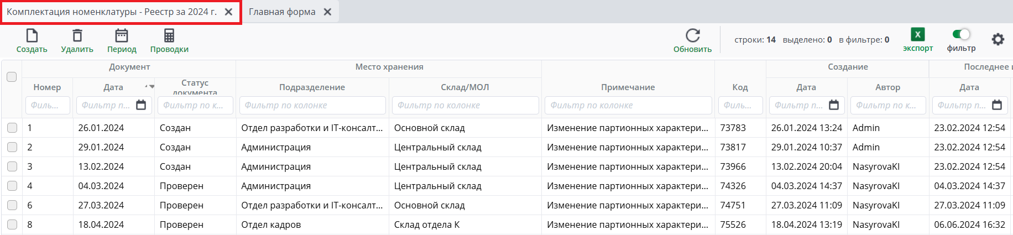Click the Создать new document icon
The width and height of the screenshot is (1013, 235).
click(x=32, y=36)
